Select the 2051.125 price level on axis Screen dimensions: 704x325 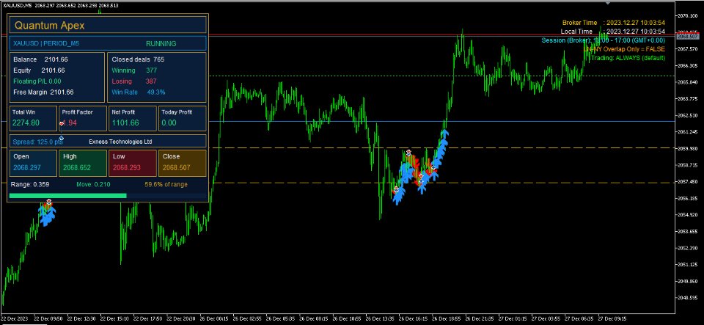pos(687,265)
